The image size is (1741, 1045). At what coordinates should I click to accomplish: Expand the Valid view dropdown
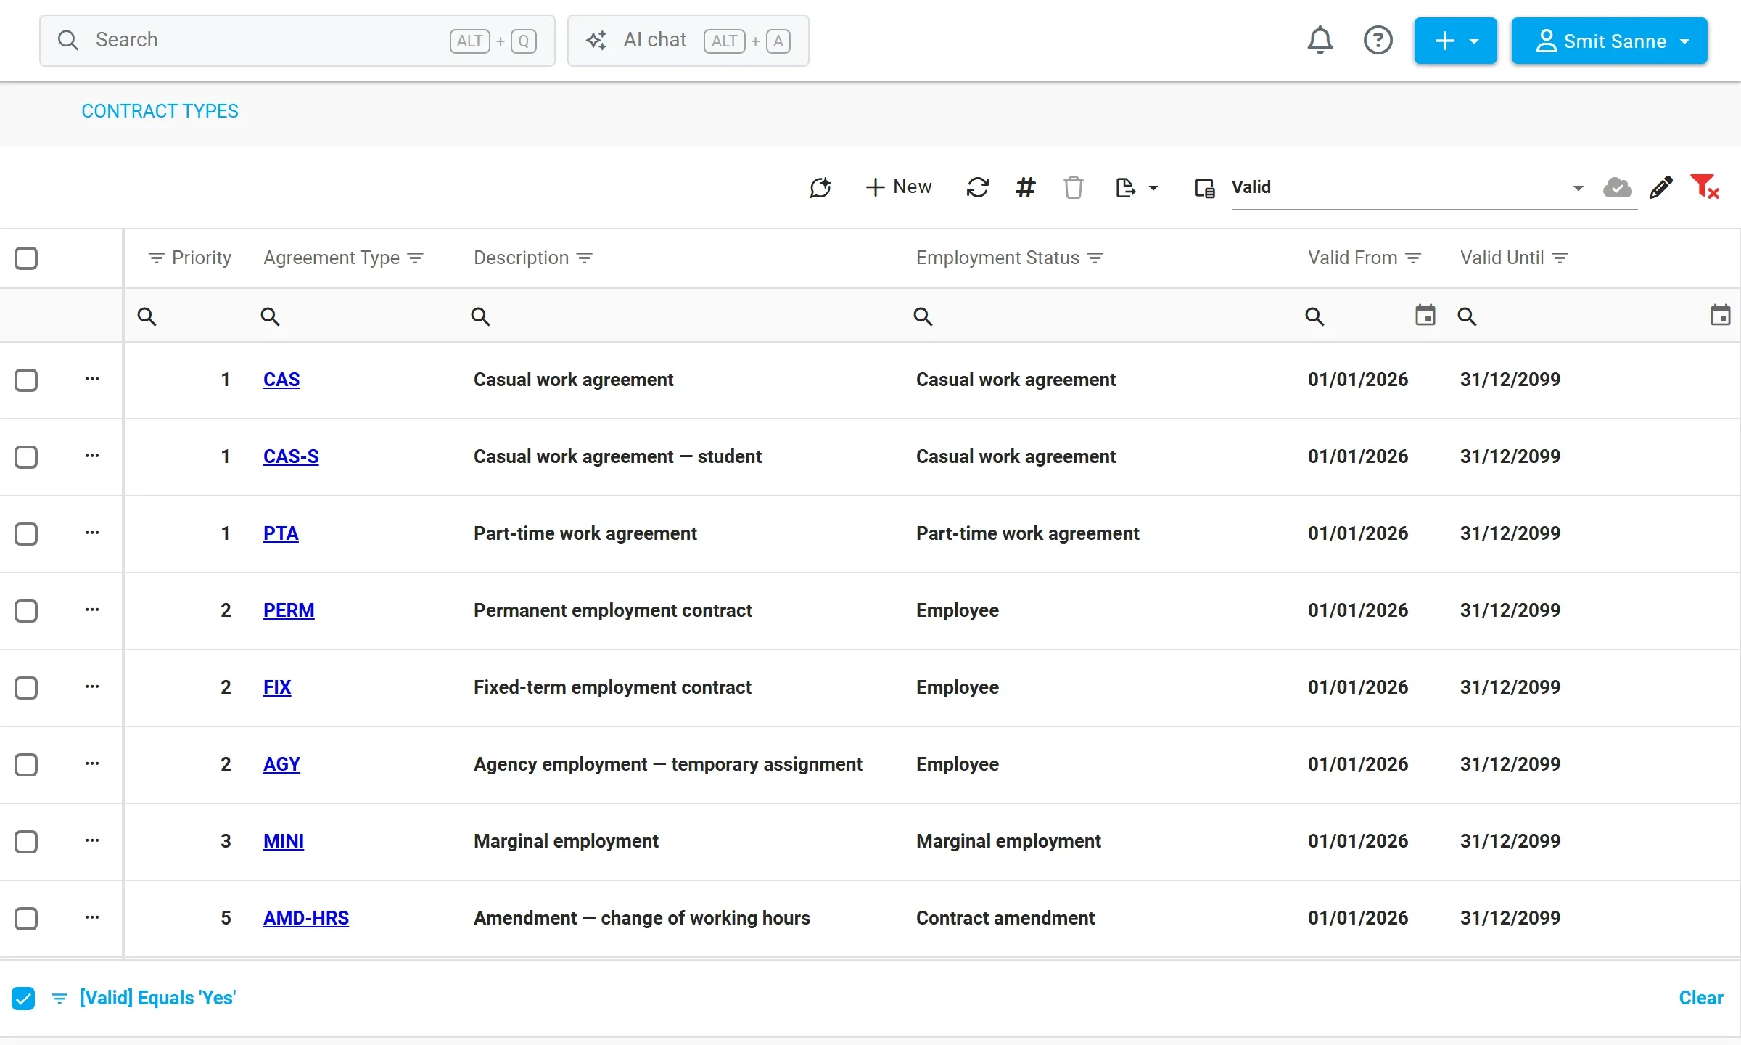1577,189
